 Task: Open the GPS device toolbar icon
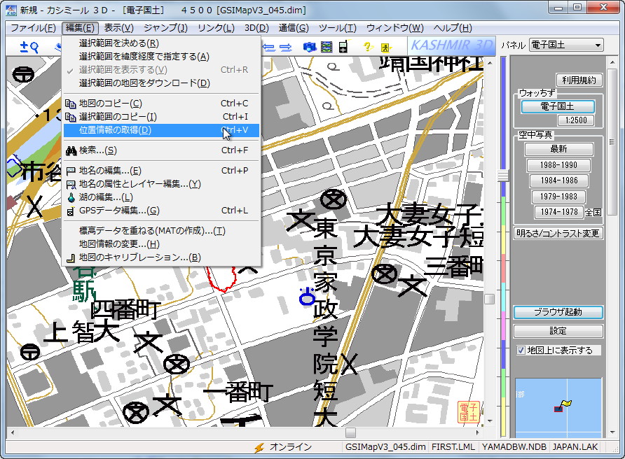click(343, 47)
